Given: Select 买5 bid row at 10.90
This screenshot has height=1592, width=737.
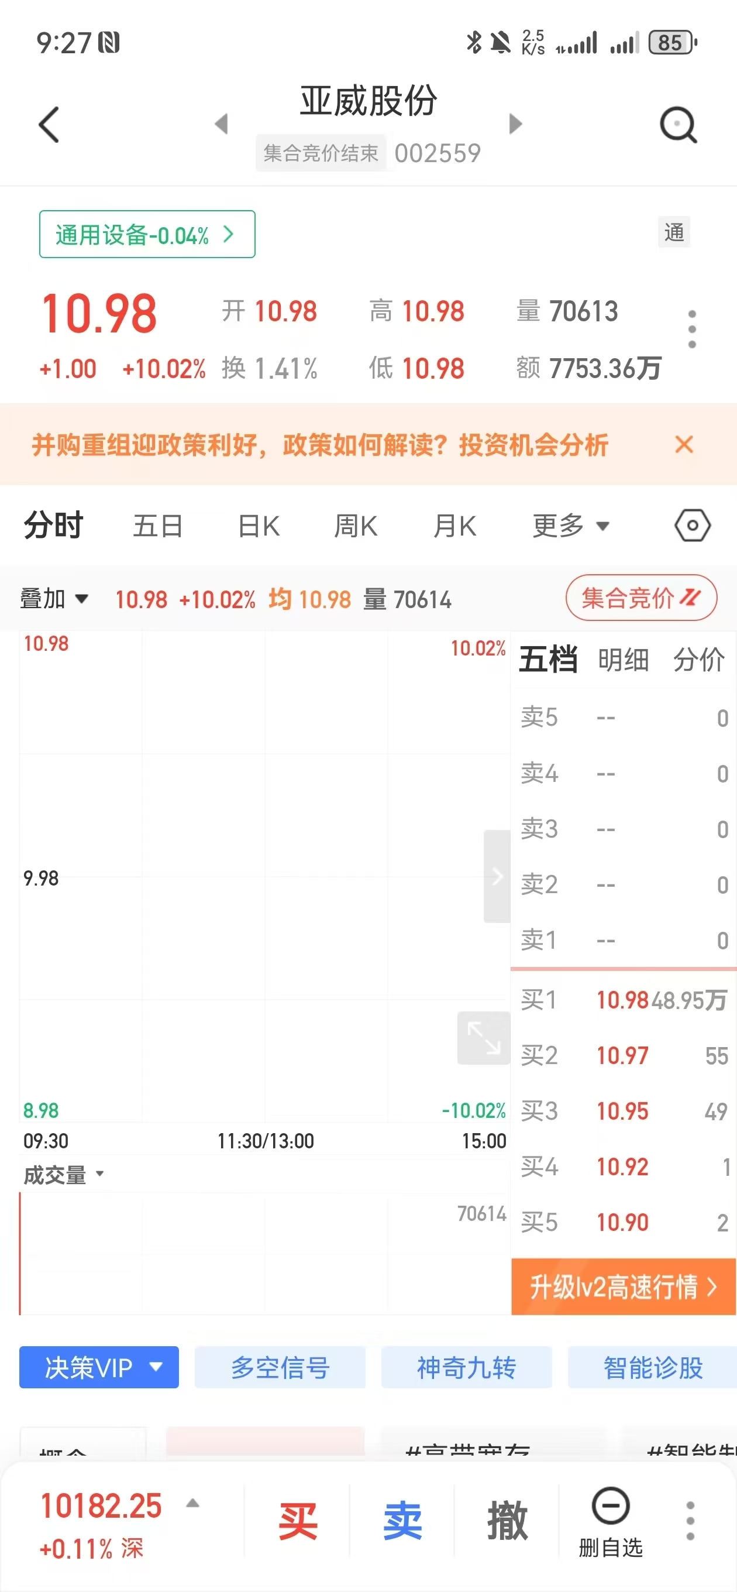Looking at the screenshot, I should (624, 1222).
